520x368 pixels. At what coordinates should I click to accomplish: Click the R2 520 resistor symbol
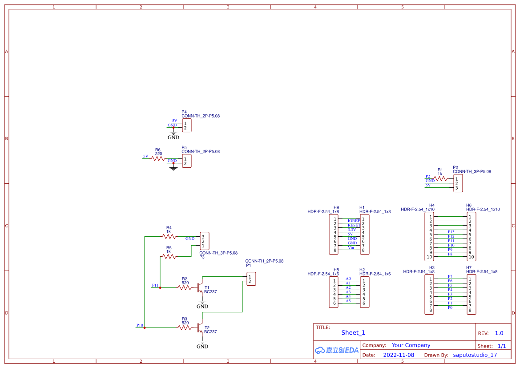(185, 288)
